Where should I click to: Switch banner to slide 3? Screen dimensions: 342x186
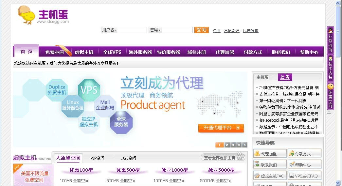pyautogui.click(x=232, y=145)
